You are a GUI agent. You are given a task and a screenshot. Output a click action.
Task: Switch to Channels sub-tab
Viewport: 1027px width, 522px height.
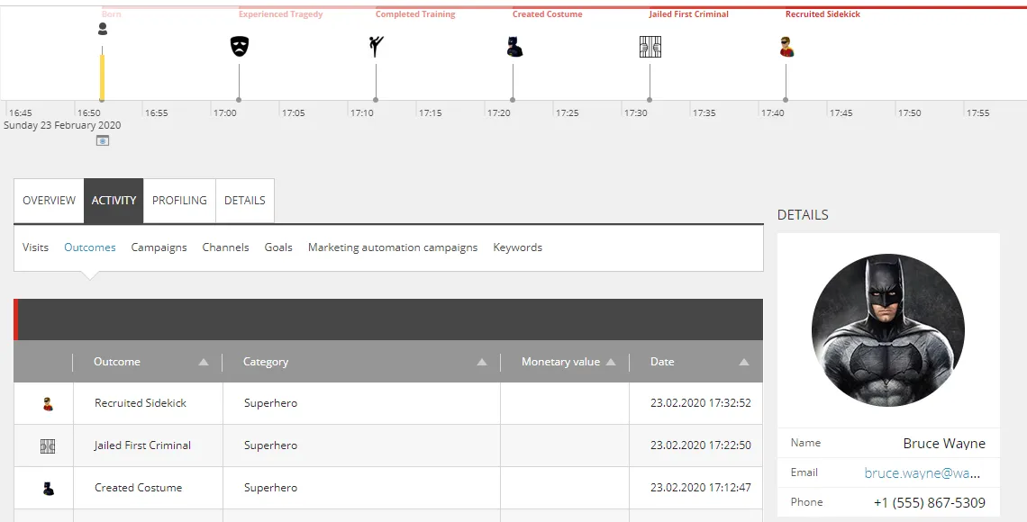coord(225,247)
